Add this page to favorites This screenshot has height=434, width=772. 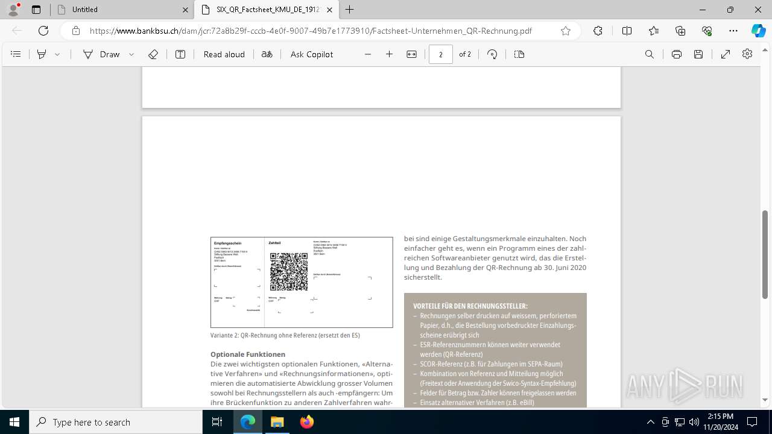click(x=566, y=31)
